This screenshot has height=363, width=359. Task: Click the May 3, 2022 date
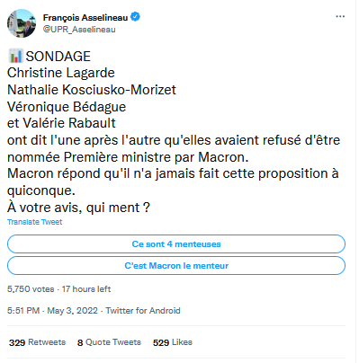[72, 311]
